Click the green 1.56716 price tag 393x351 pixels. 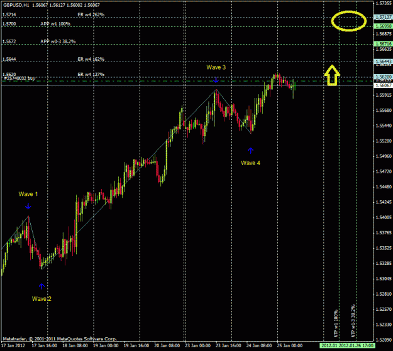click(383, 44)
